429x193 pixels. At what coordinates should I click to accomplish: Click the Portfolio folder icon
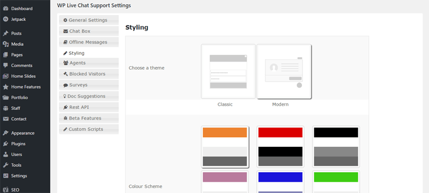click(5, 98)
